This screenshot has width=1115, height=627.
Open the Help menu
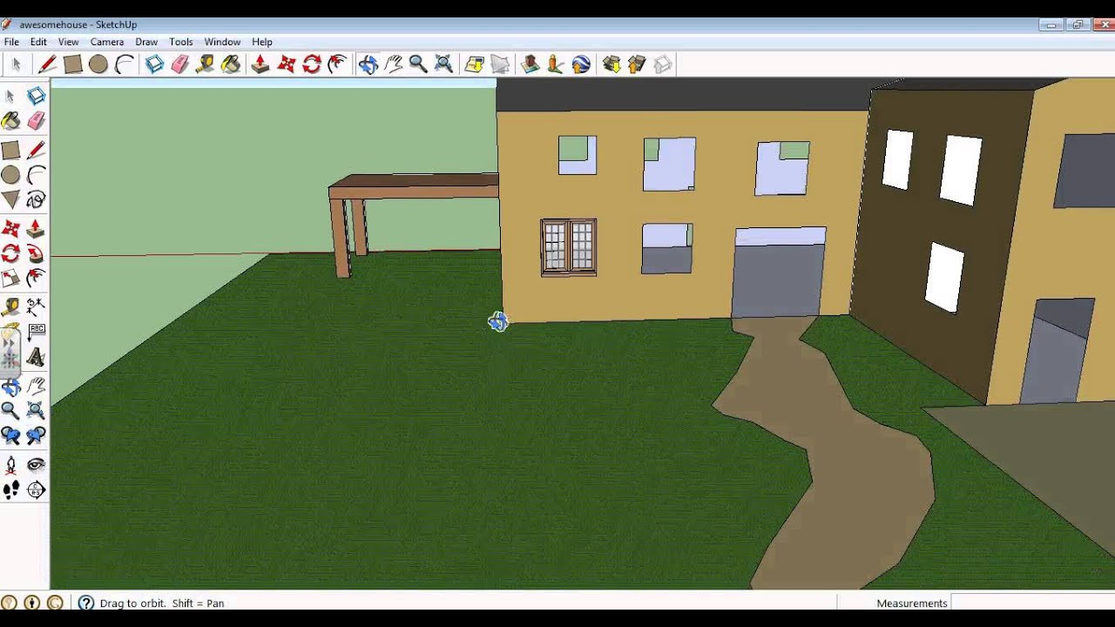262,42
